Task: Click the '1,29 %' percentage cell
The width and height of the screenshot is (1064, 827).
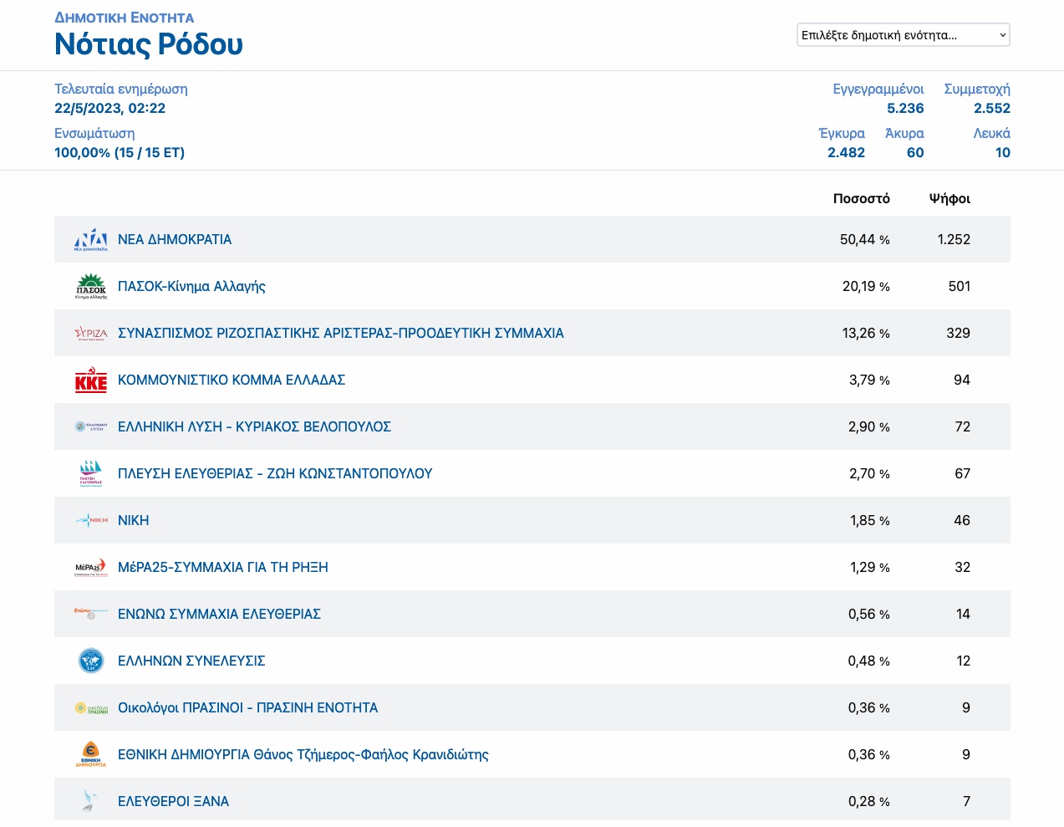Action: point(870,567)
